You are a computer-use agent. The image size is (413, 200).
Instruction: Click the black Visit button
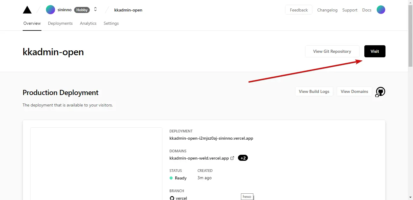pyautogui.click(x=375, y=51)
